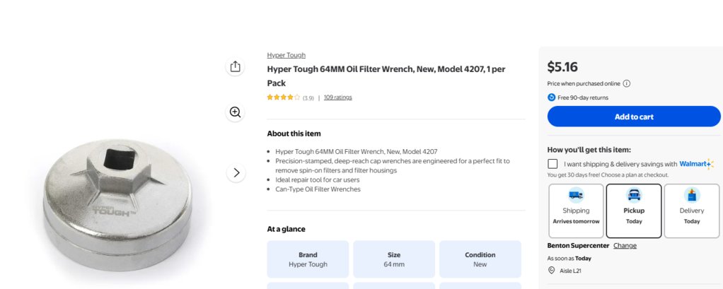
Task: Select the Delivery Today option
Action: [x=692, y=211]
